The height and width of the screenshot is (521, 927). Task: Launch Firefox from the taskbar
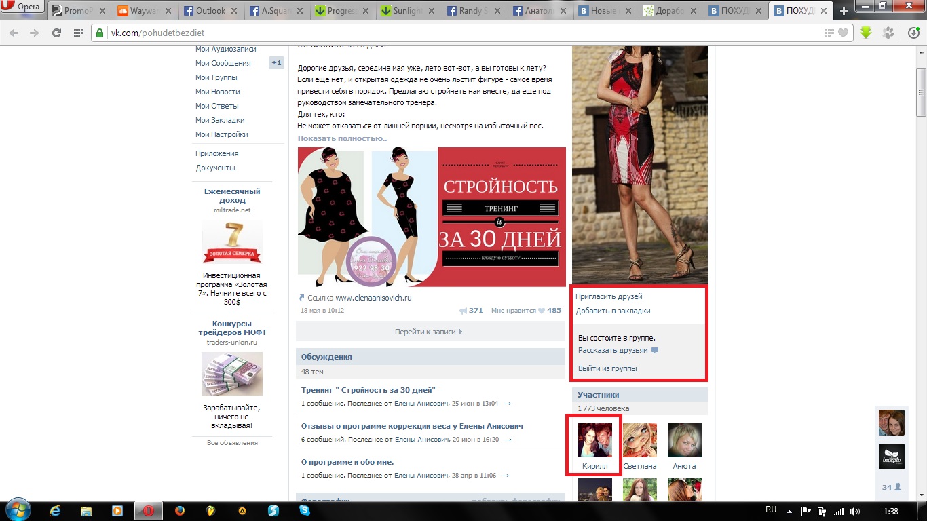pyautogui.click(x=180, y=511)
